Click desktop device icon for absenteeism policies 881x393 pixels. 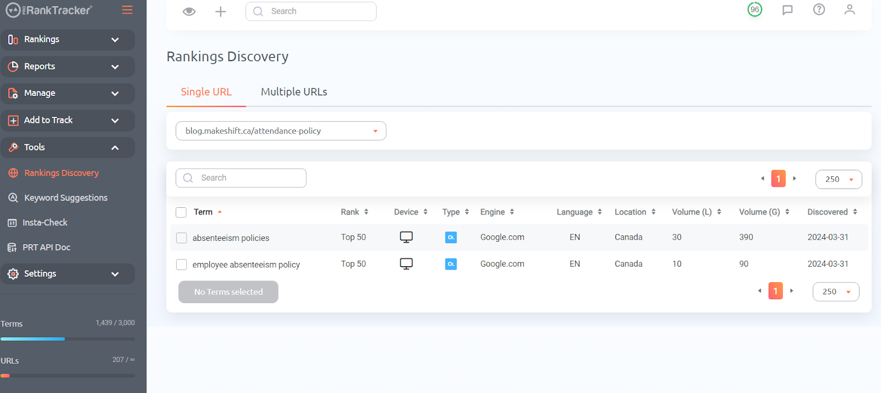coord(406,237)
